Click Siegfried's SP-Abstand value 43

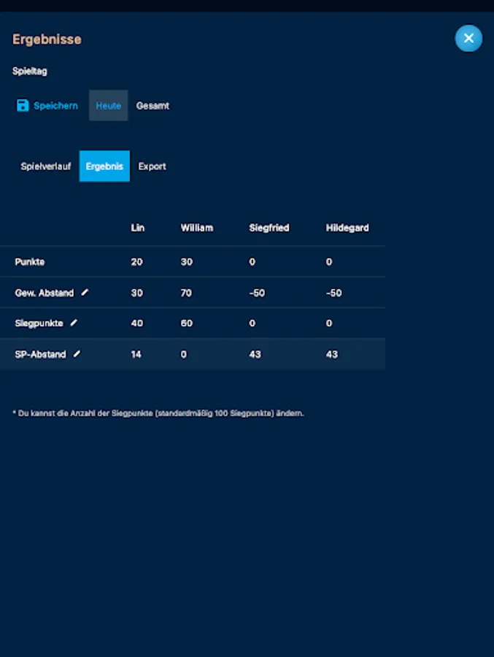click(255, 355)
